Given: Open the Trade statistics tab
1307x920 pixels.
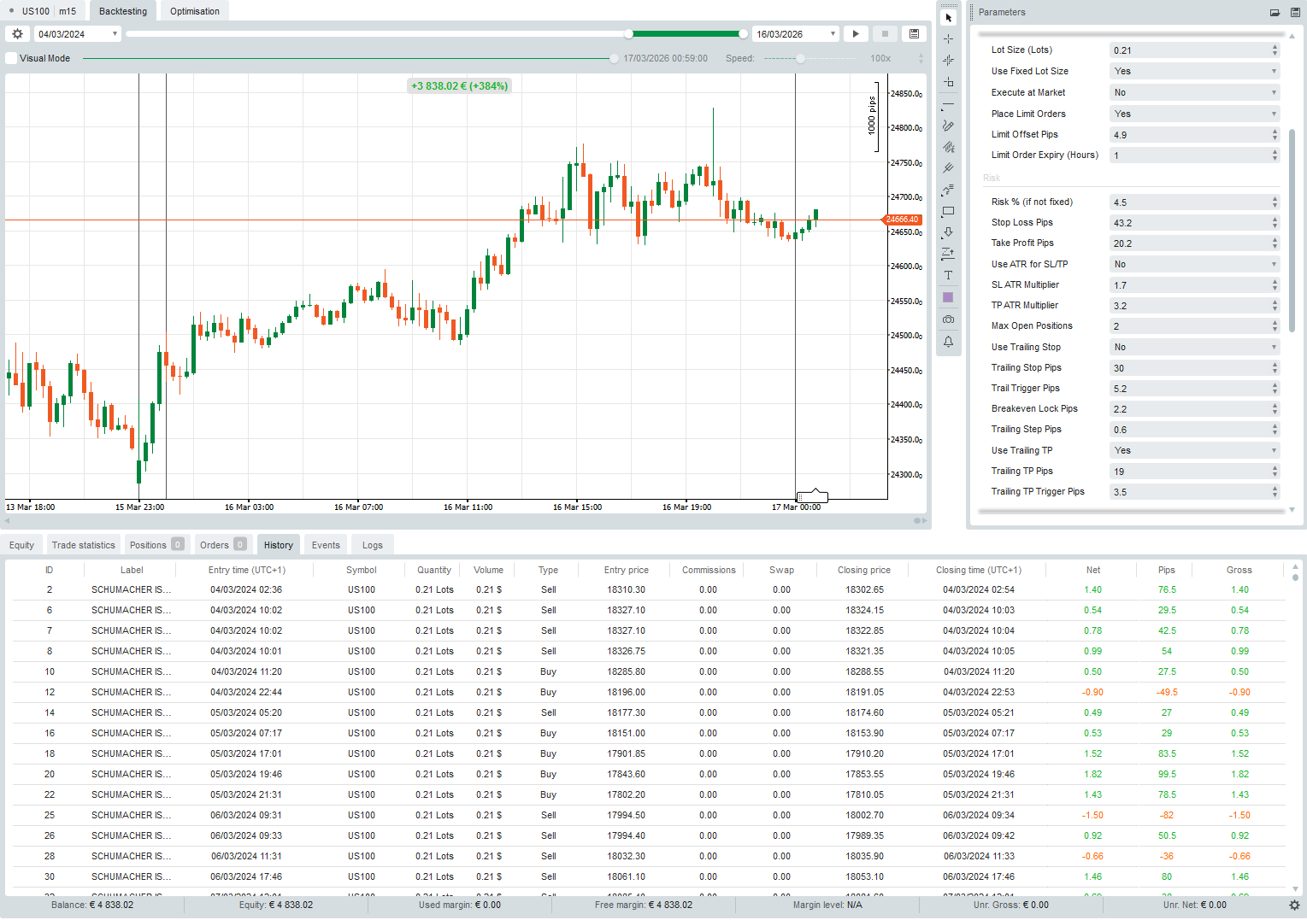Looking at the screenshot, I should (x=83, y=545).
